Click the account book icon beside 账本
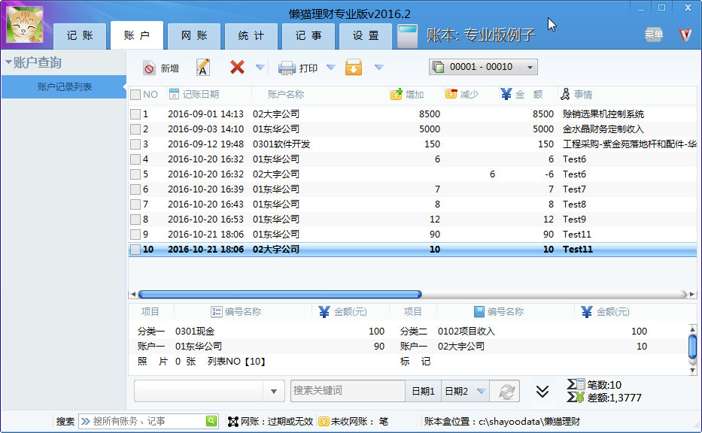This screenshot has width=702, height=433. click(407, 36)
